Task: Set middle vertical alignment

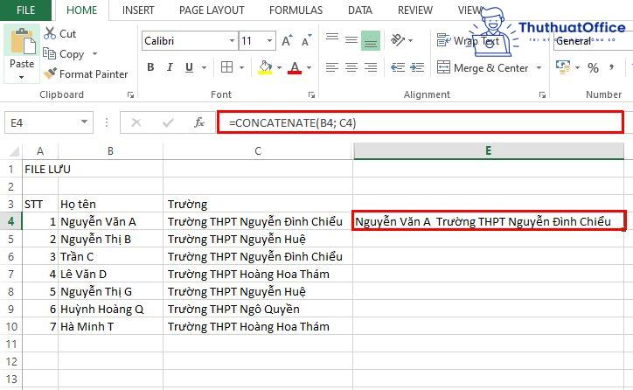Action: pos(351,39)
